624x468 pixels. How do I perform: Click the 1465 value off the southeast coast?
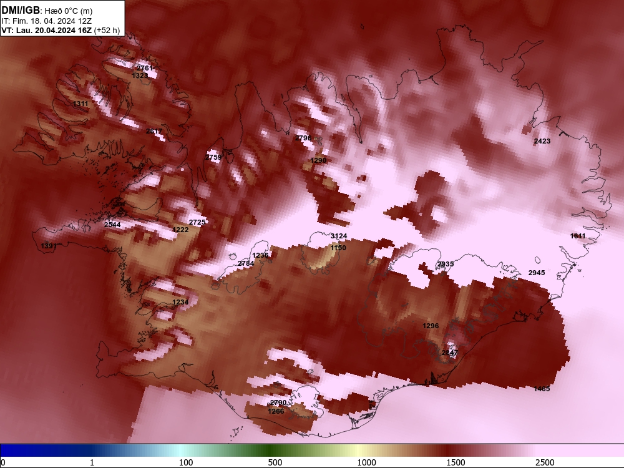(x=542, y=389)
